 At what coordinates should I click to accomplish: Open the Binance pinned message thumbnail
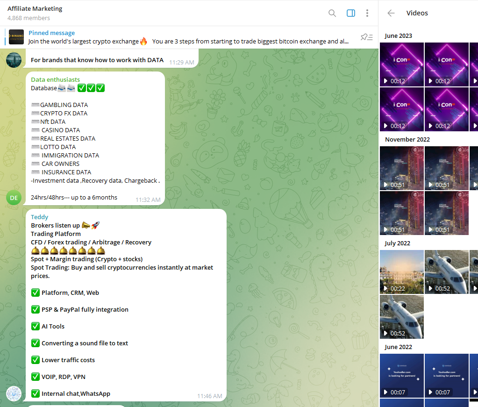click(x=16, y=37)
